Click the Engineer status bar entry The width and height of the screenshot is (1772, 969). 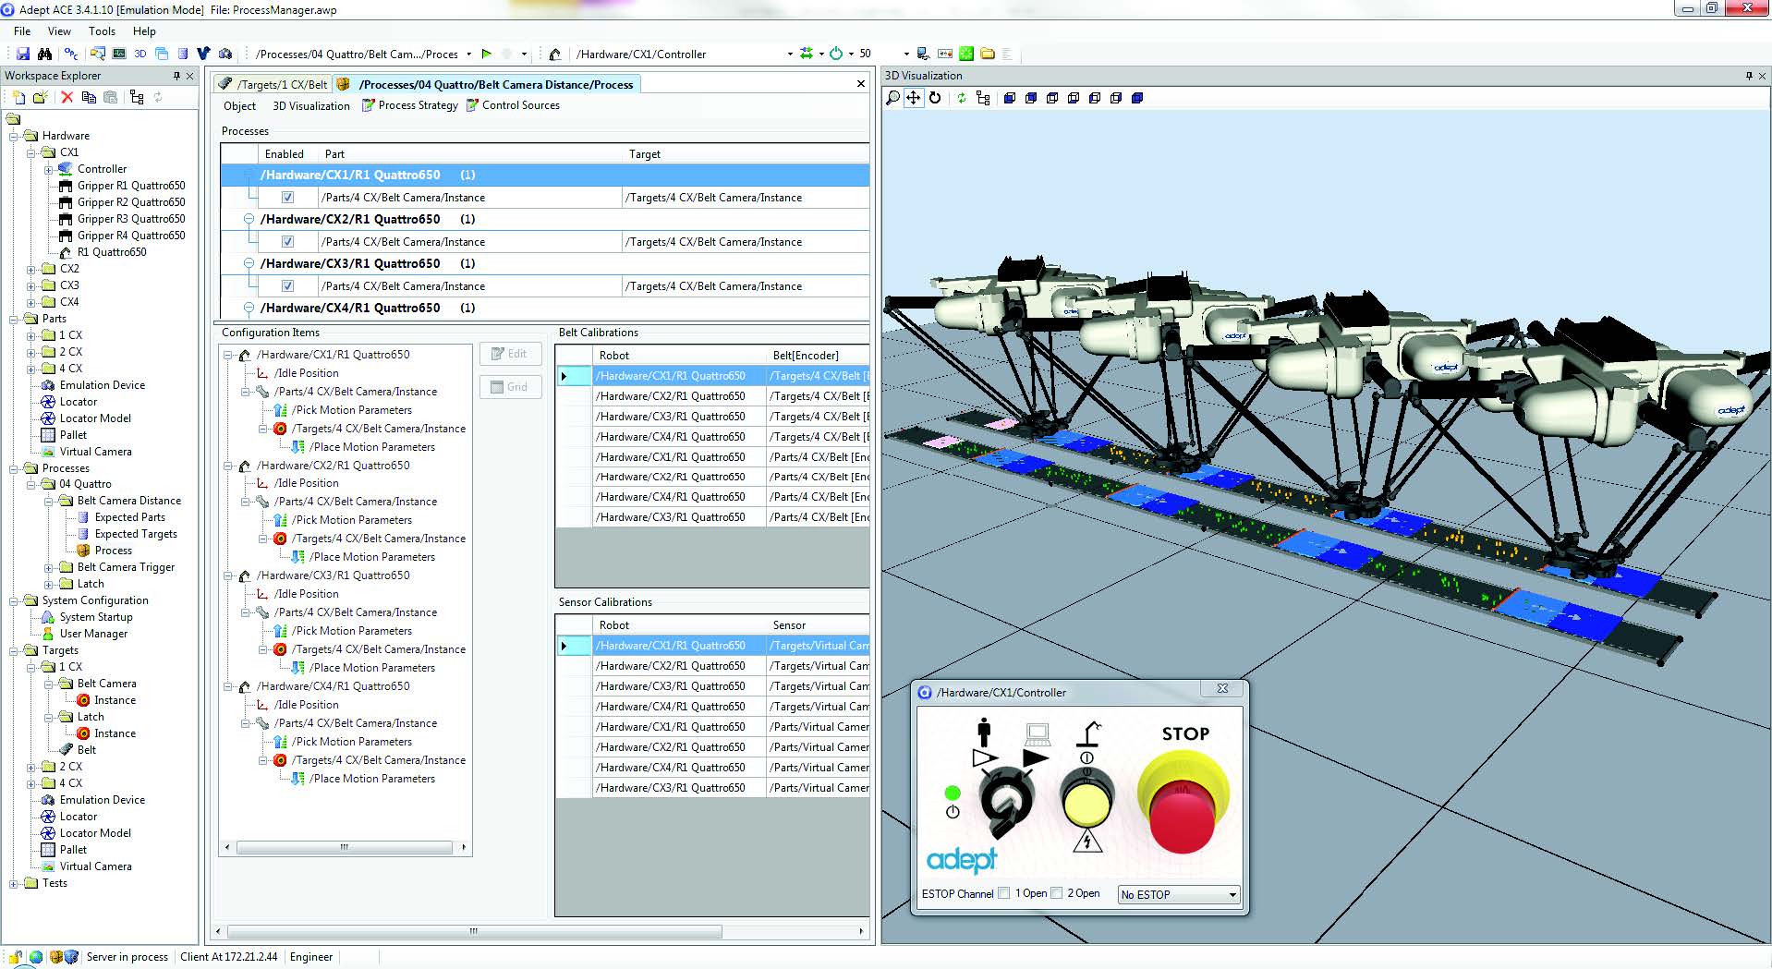tap(311, 957)
